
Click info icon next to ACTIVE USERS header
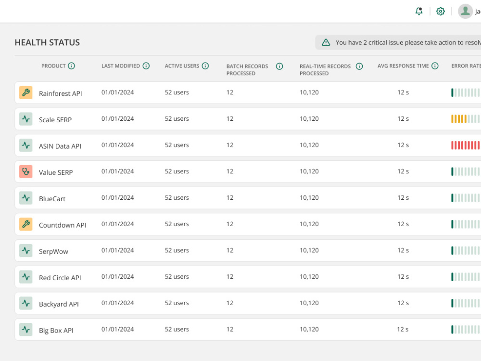coord(205,65)
